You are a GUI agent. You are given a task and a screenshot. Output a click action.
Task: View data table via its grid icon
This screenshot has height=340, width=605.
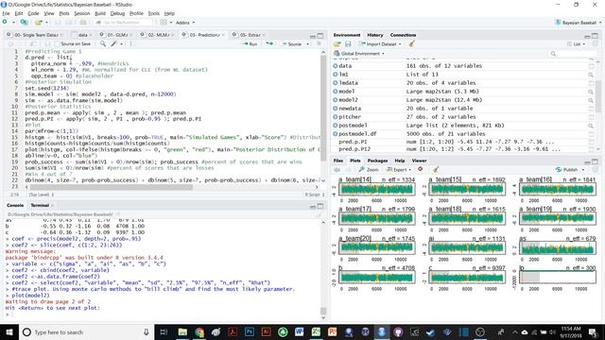coord(591,66)
